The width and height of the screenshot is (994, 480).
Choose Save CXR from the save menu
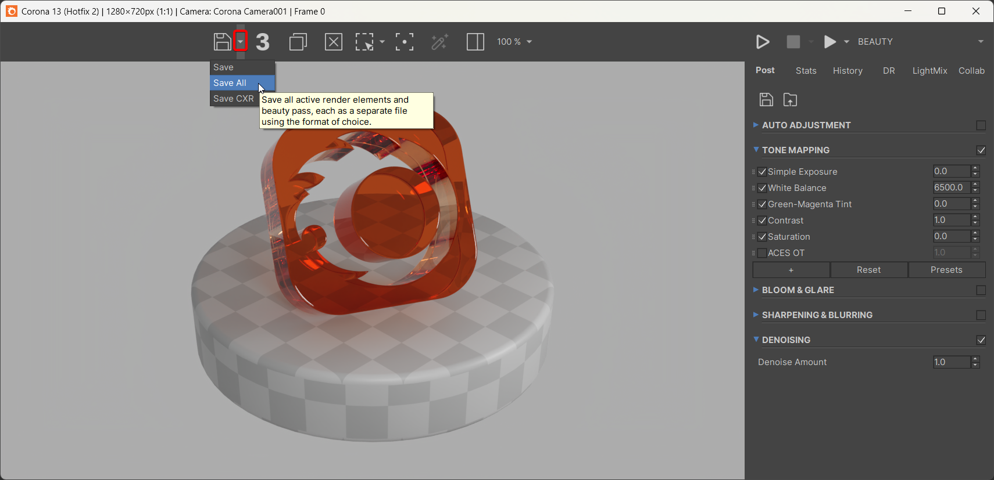234,99
